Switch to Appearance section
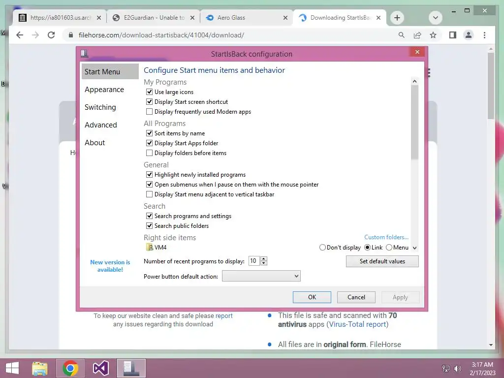This screenshot has width=504, height=378. tap(104, 90)
